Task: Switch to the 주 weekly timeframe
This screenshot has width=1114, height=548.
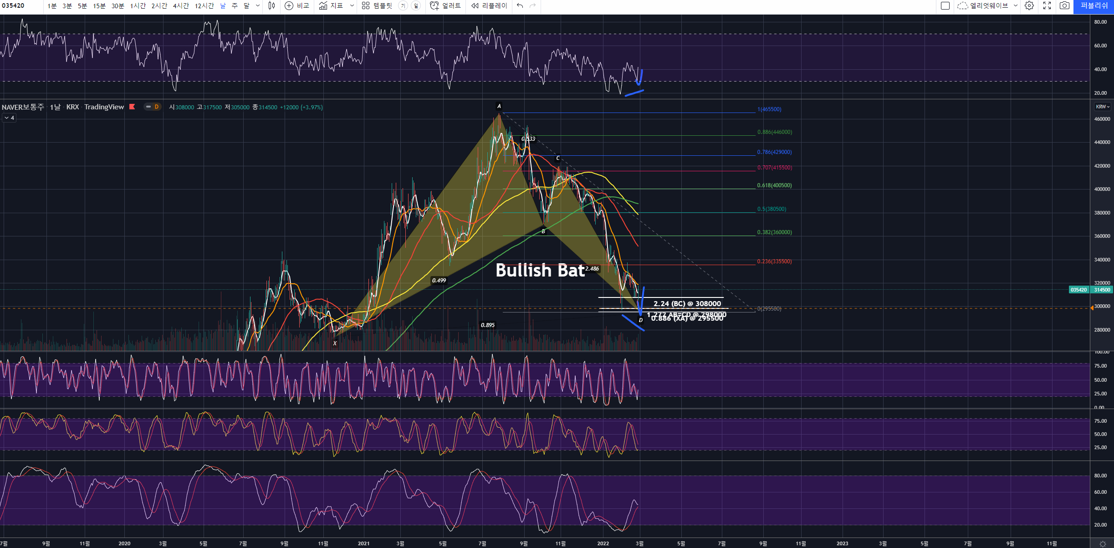Action: 235,6
